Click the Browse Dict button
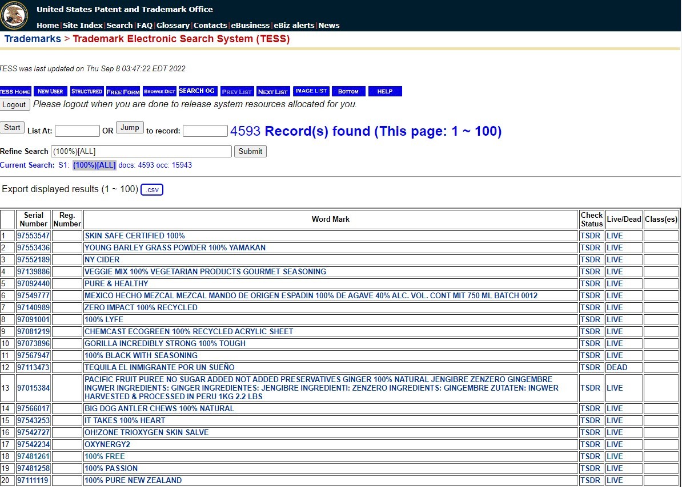Viewport: 682px width, 487px height. click(x=159, y=91)
